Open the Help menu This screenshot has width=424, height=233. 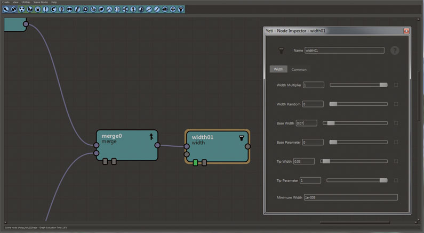54,2
